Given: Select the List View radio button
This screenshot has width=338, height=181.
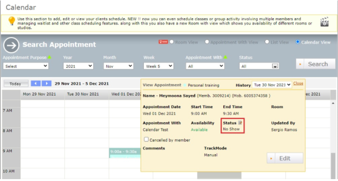Looking at the screenshot, I should tap(267, 42).
